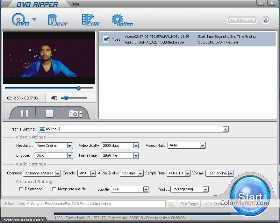Uncheck the Title1 checkbox
This screenshot has height=223, width=280.
(x=106, y=39)
